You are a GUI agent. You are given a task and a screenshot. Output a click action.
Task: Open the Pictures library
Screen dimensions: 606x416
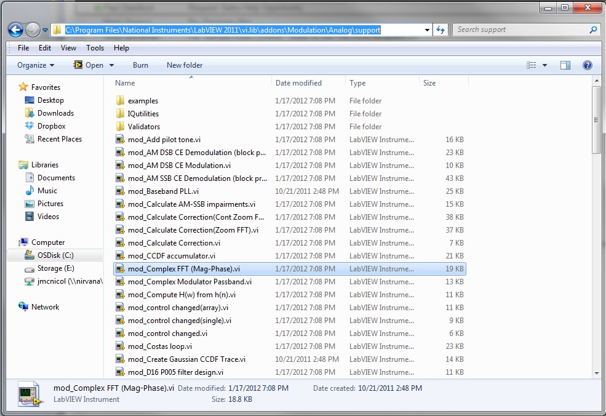click(x=50, y=203)
